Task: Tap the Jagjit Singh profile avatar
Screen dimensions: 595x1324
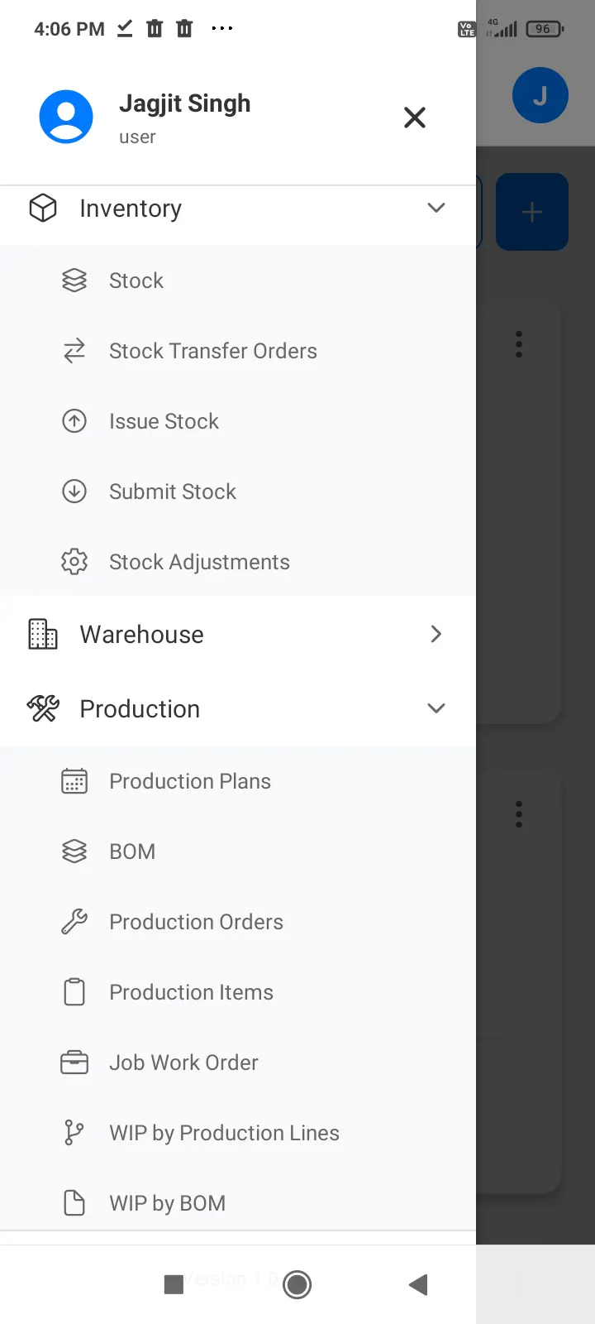Action: [66, 117]
